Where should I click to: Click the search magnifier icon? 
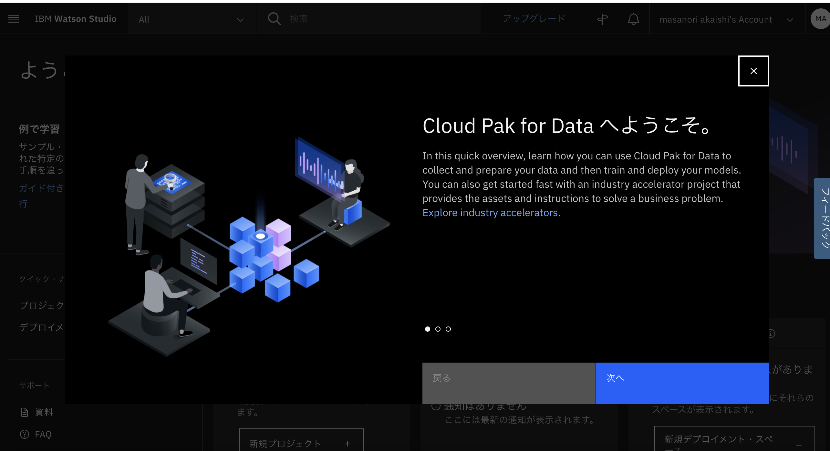pyautogui.click(x=274, y=18)
